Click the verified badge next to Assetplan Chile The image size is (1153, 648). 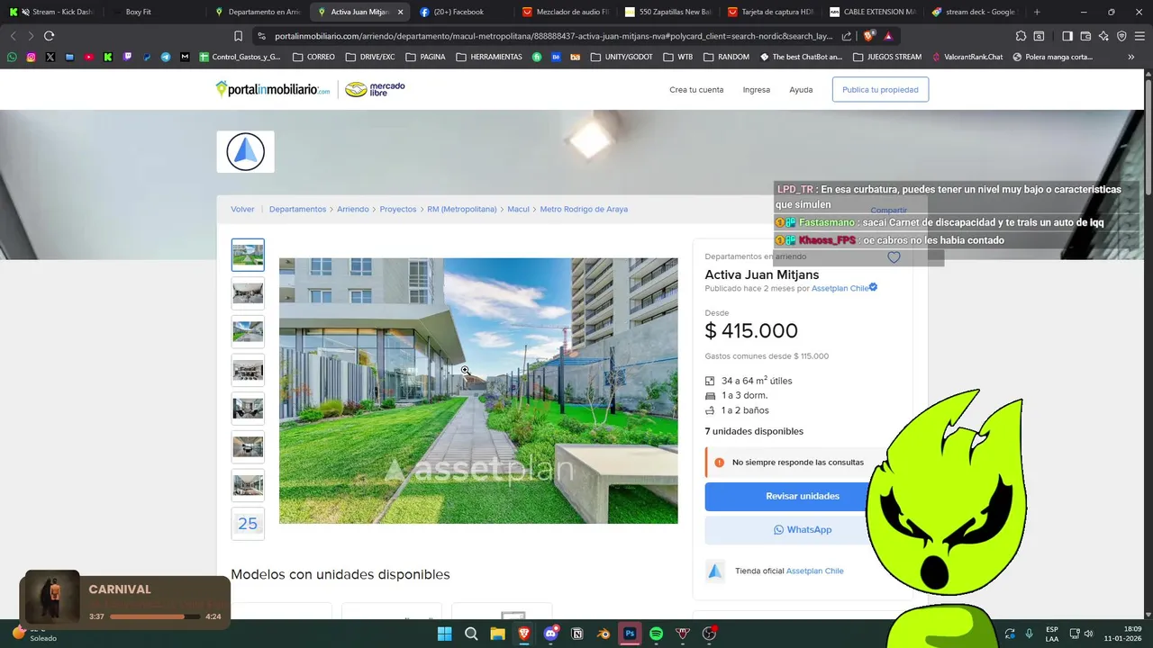click(x=873, y=288)
